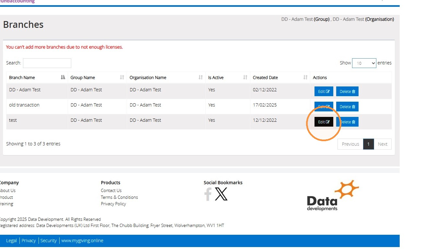Image resolution: width=446 pixels, height=249 pixels.
Task: Focus the Search input field
Action: [x=47, y=63]
